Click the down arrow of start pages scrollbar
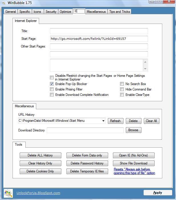The height and width of the screenshot is (200, 176). (x=145, y=69)
